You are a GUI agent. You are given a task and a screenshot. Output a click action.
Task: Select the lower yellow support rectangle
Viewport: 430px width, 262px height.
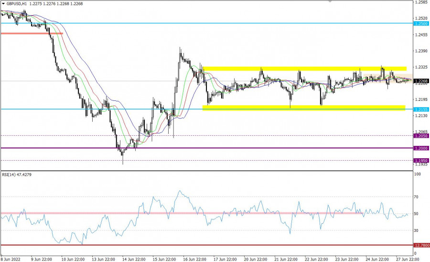point(304,108)
